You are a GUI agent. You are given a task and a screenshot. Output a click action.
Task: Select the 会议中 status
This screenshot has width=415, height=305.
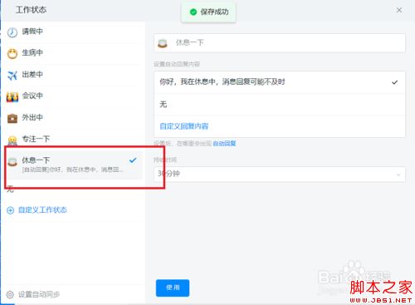[x=74, y=96]
